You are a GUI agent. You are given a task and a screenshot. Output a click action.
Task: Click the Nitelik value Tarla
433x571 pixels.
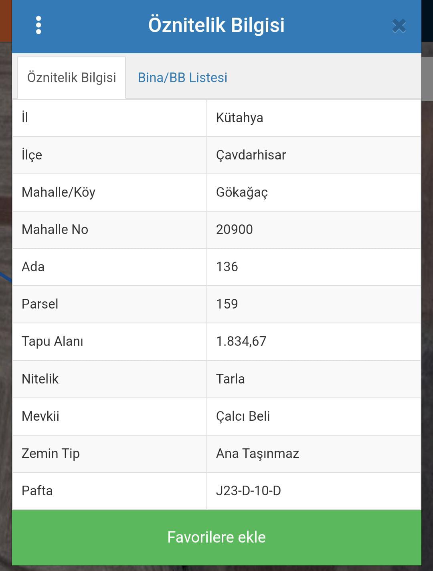pyautogui.click(x=230, y=379)
